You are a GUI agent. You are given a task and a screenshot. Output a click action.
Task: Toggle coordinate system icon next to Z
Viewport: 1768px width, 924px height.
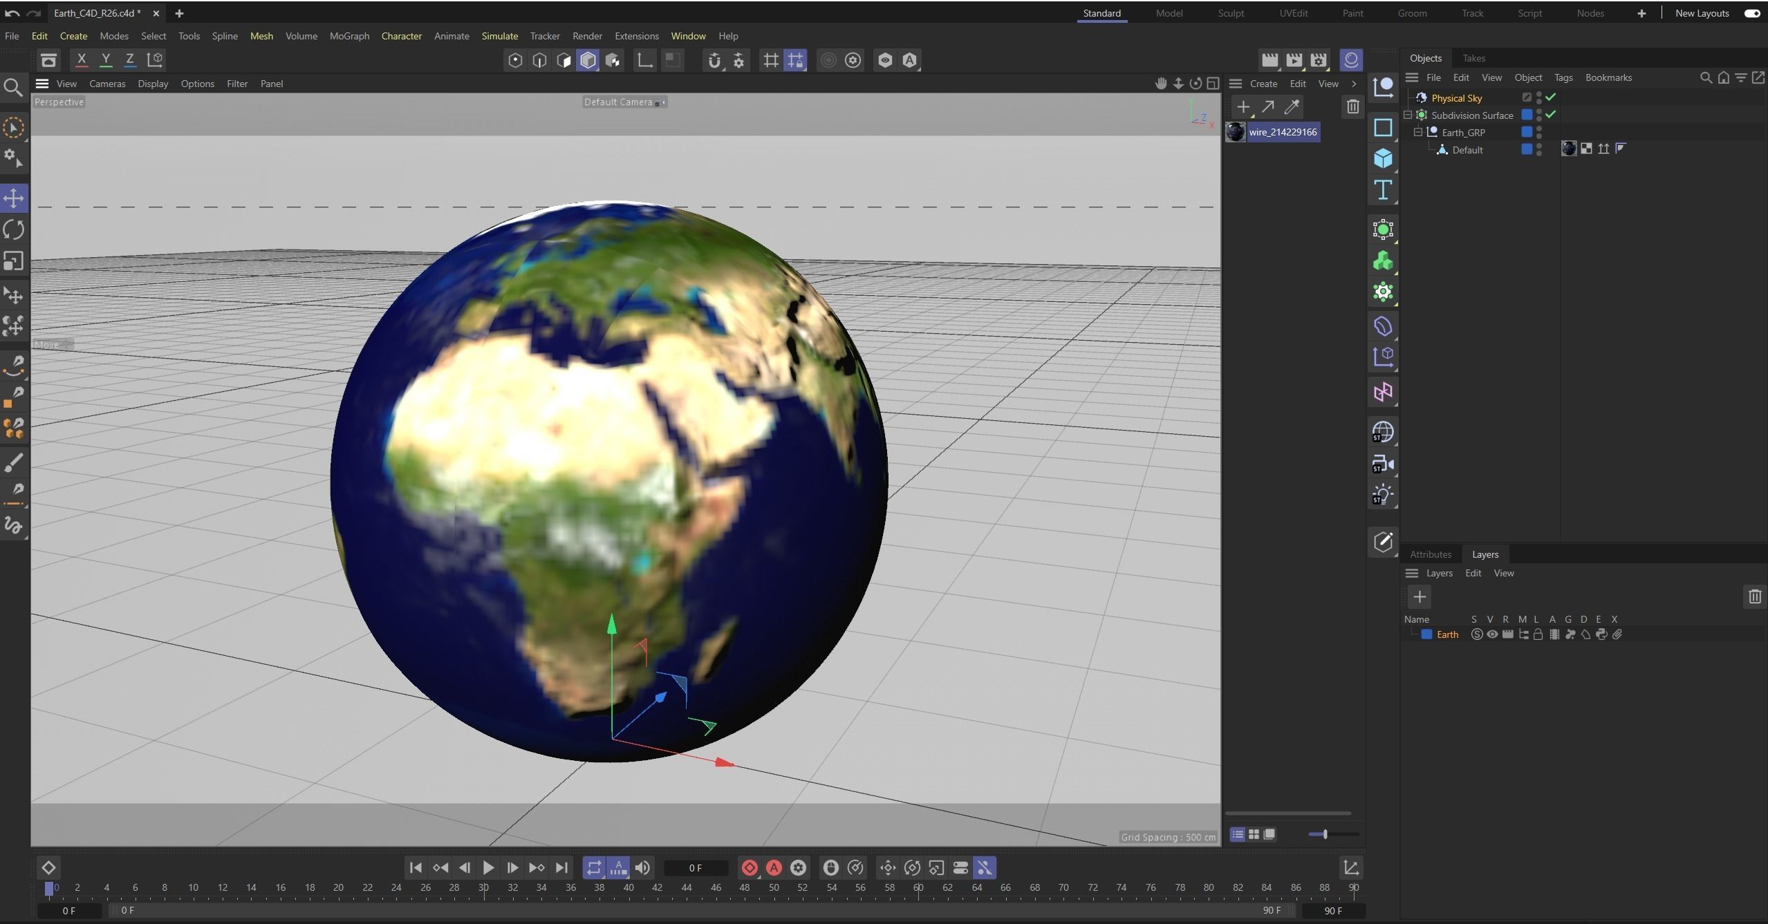[155, 60]
